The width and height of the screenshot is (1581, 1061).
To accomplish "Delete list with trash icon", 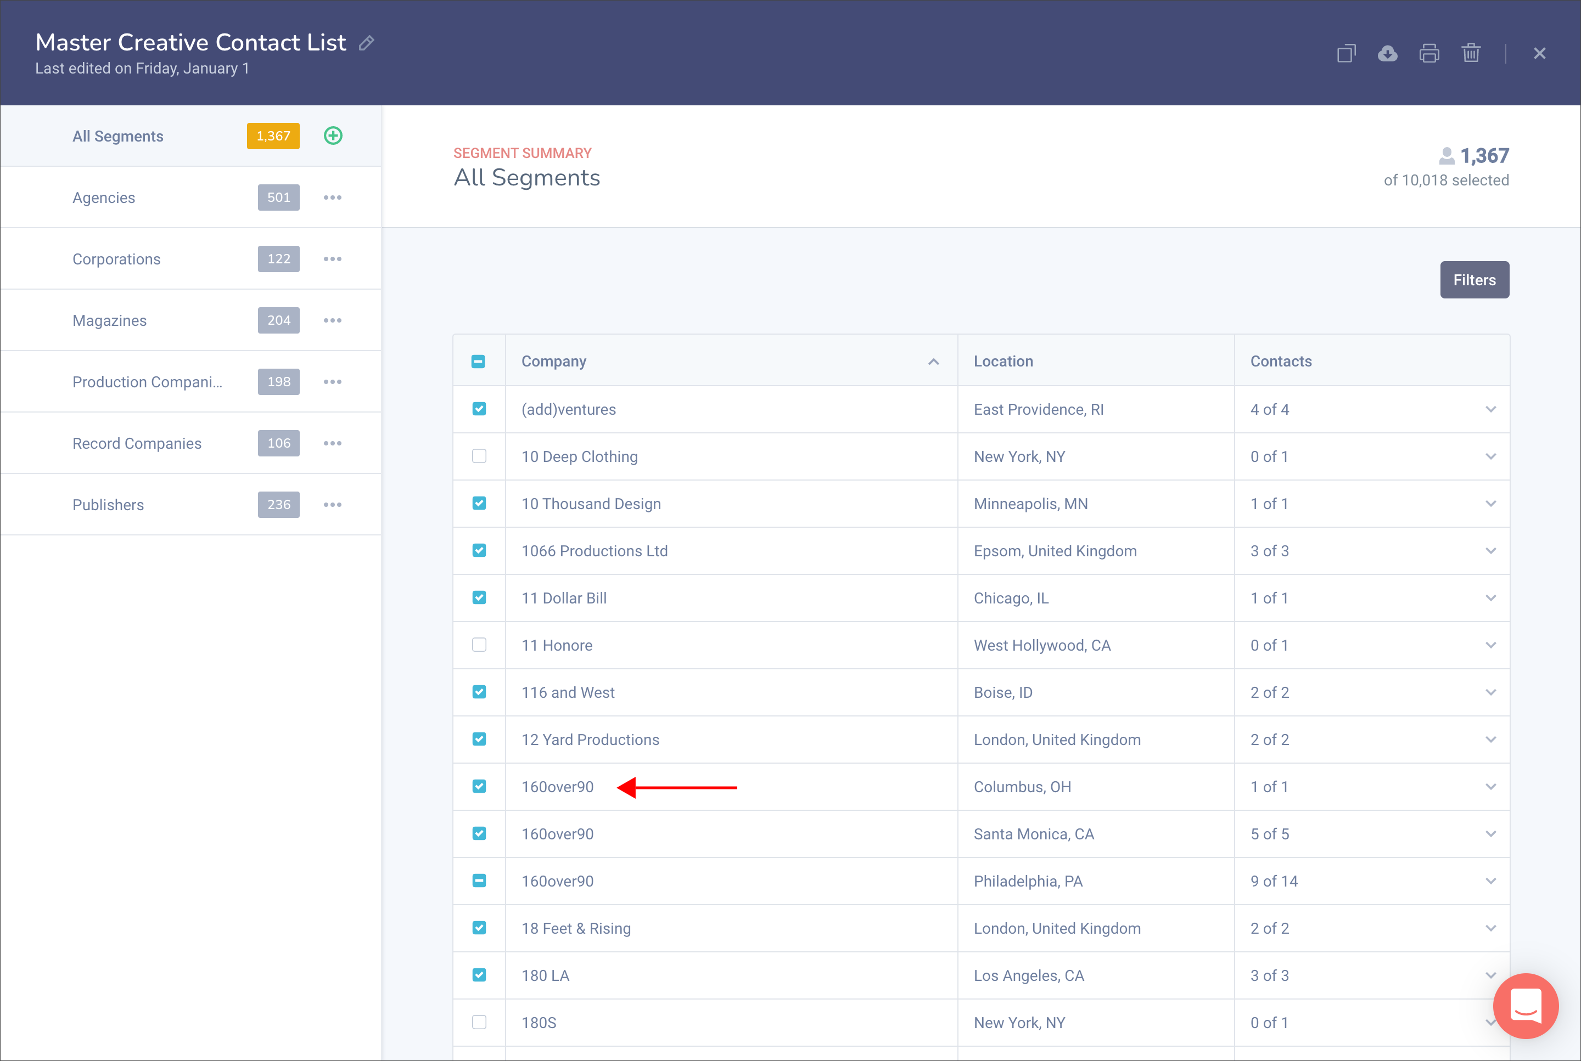I will 1471,53.
